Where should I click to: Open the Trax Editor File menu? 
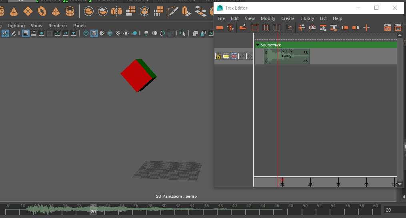coord(221,18)
